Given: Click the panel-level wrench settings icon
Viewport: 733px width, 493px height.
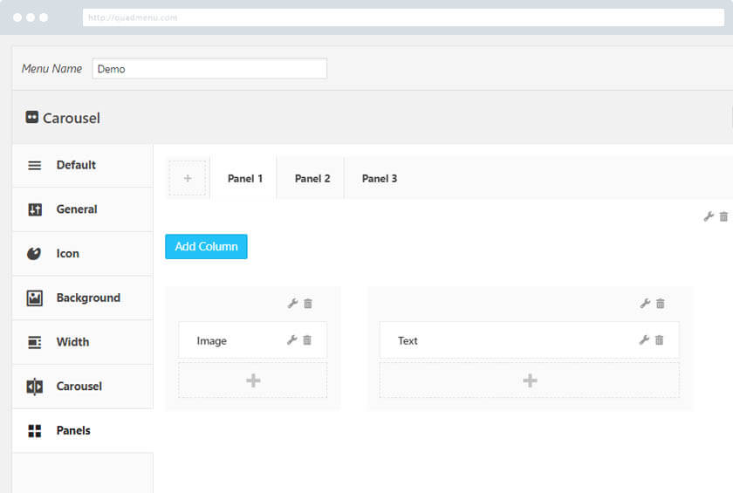Looking at the screenshot, I should click(709, 216).
